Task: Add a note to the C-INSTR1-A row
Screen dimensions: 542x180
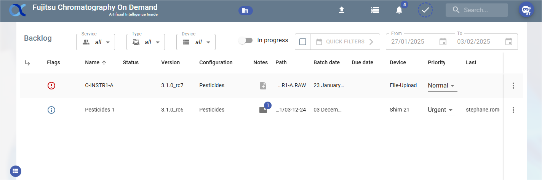Action: point(263,86)
